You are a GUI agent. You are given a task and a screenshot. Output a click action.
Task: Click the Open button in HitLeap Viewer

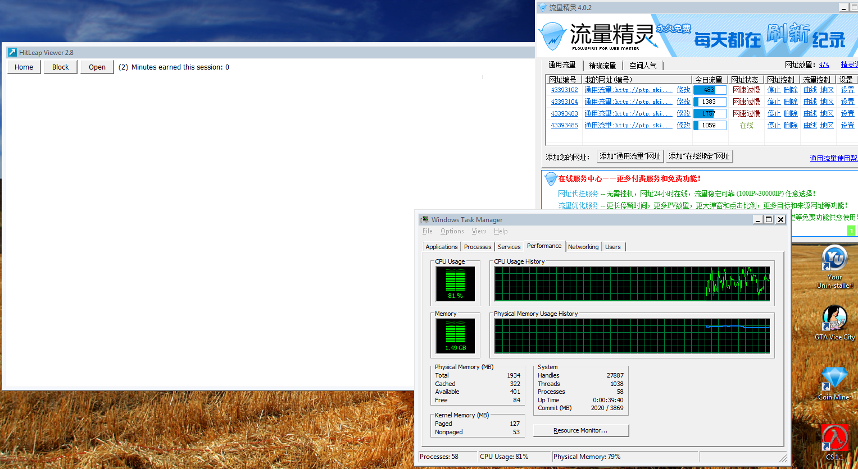[x=97, y=67]
